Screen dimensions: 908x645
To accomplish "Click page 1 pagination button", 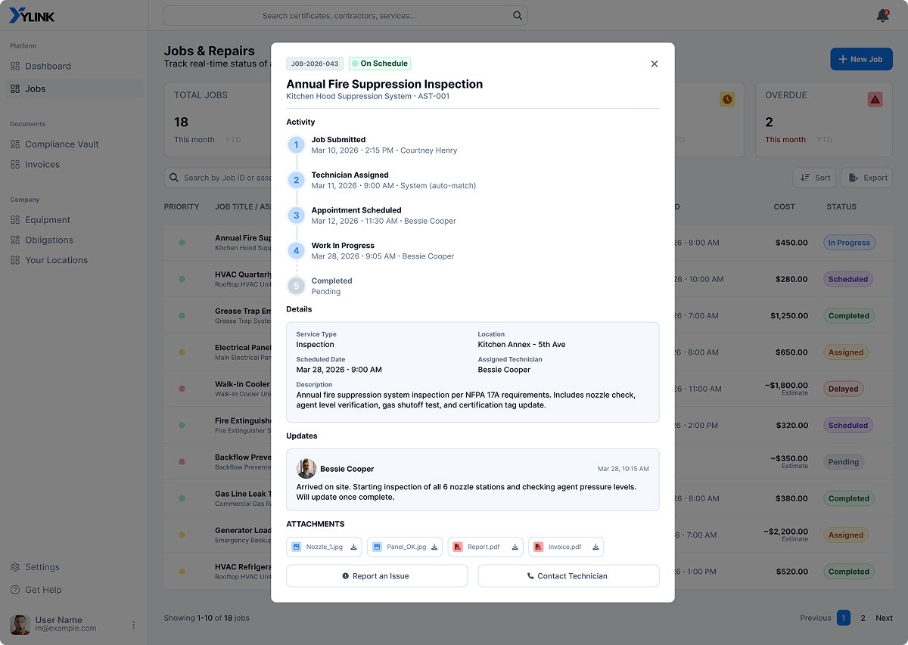I will 844,618.
